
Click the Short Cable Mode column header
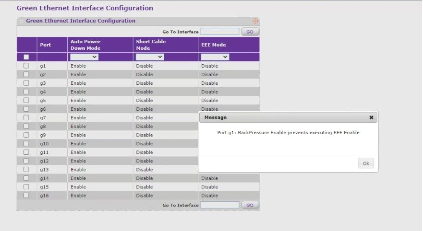[151, 45]
